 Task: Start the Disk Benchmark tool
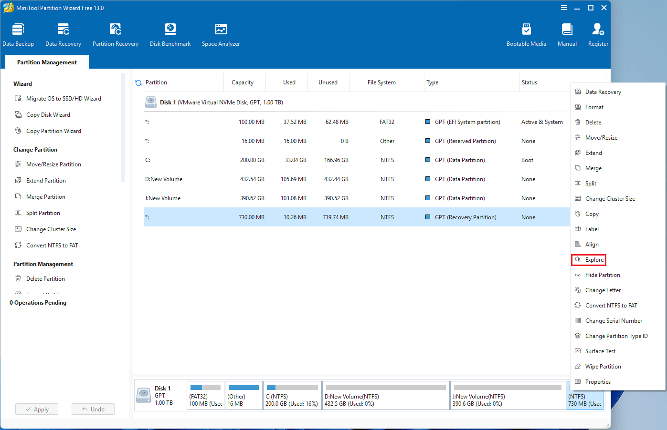pyautogui.click(x=170, y=33)
